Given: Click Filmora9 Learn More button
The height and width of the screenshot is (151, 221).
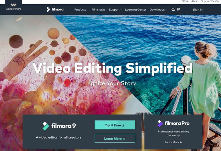Looking at the screenshot, I should pos(115,138).
